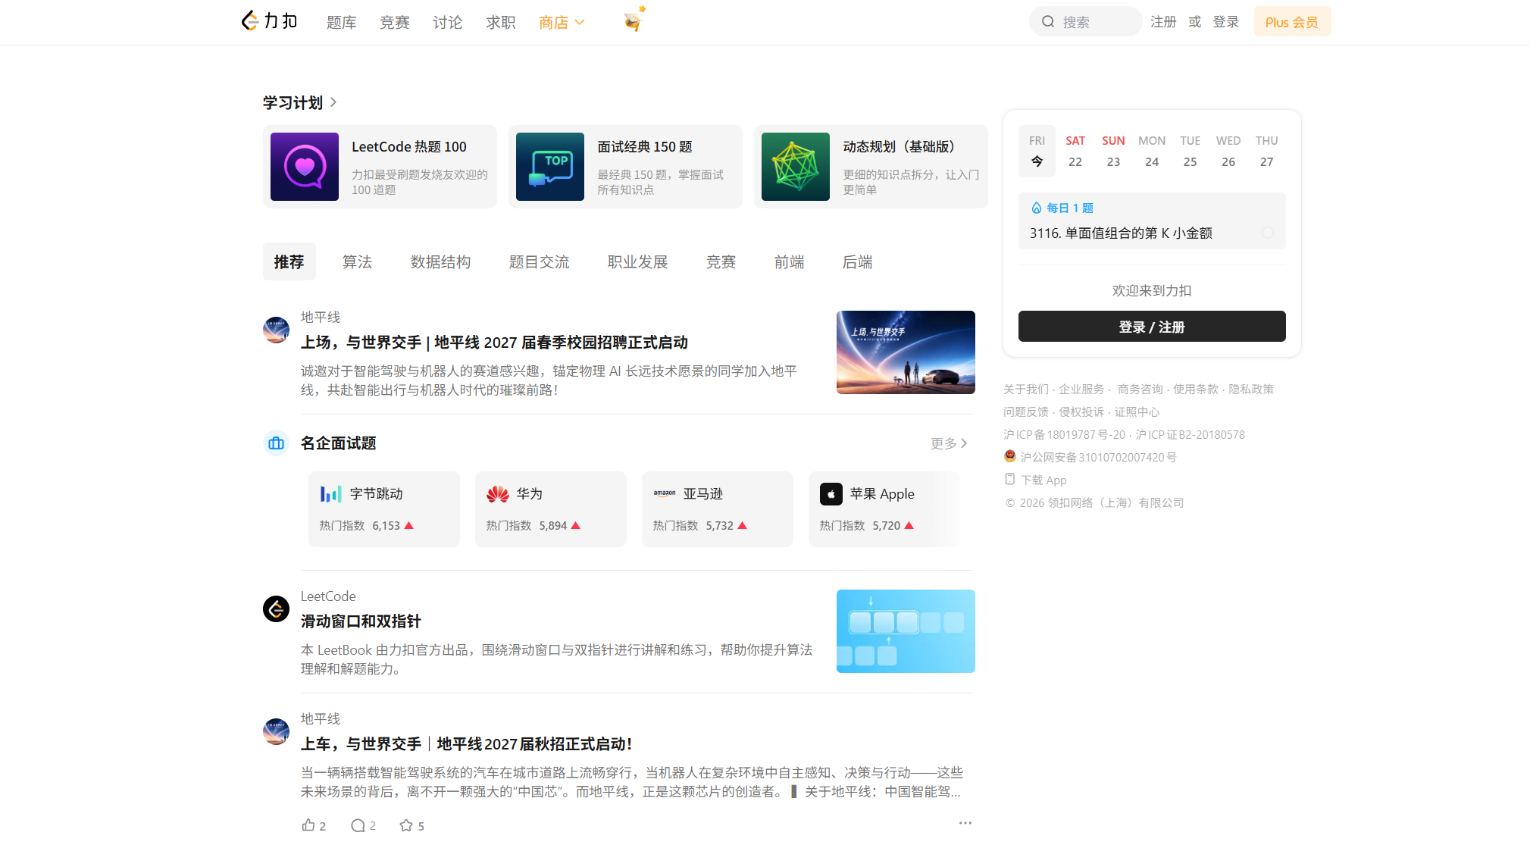Switch to the 推荐 tab

(289, 261)
